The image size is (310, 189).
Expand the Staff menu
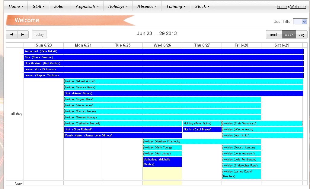point(39,6)
